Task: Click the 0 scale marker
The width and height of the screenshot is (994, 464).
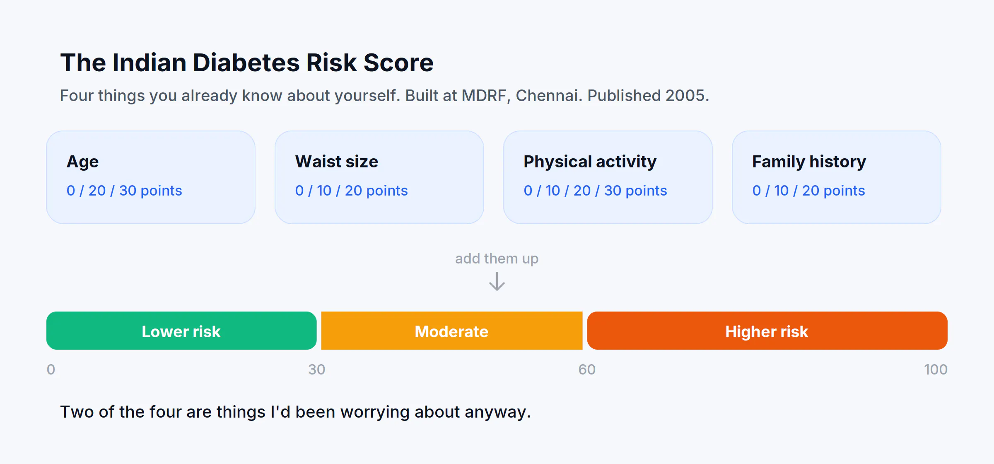Action: click(51, 370)
